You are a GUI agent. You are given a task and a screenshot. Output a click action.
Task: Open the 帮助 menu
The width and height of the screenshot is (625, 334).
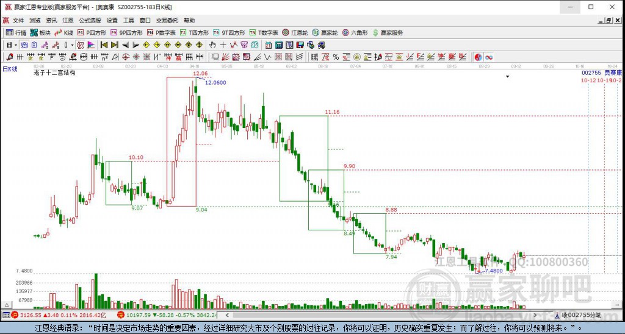189,20
